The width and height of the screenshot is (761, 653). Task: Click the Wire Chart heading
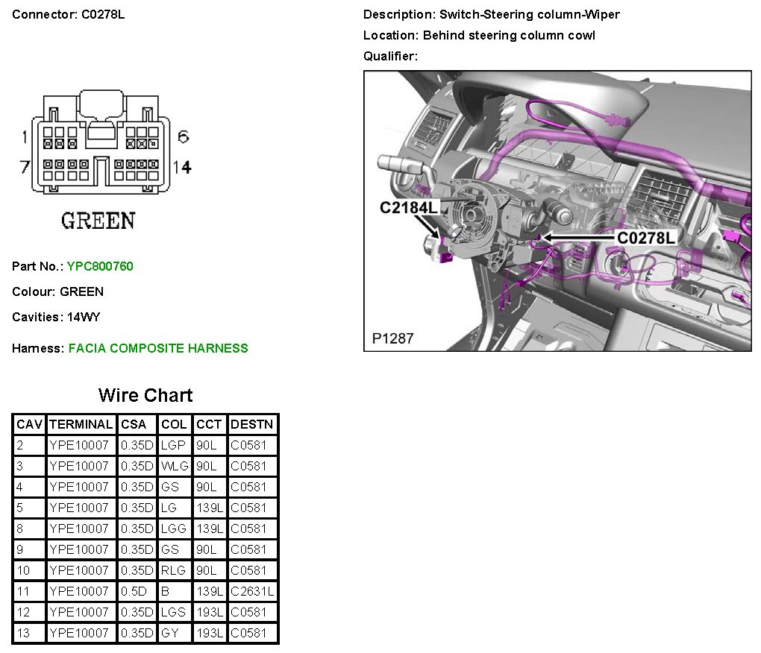pyautogui.click(x=145, y=395)
